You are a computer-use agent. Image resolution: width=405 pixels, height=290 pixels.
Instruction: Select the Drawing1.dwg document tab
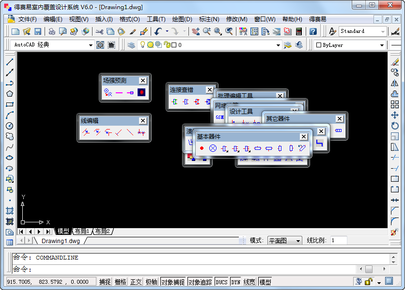click(x=61, y=241)
